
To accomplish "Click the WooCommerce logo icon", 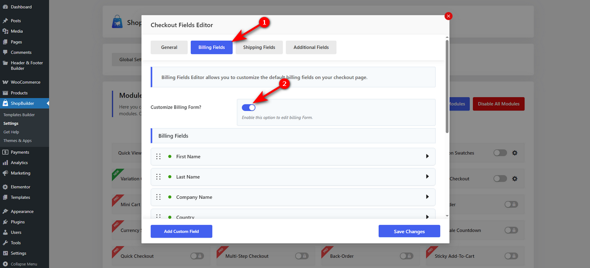I will point(5,82).
